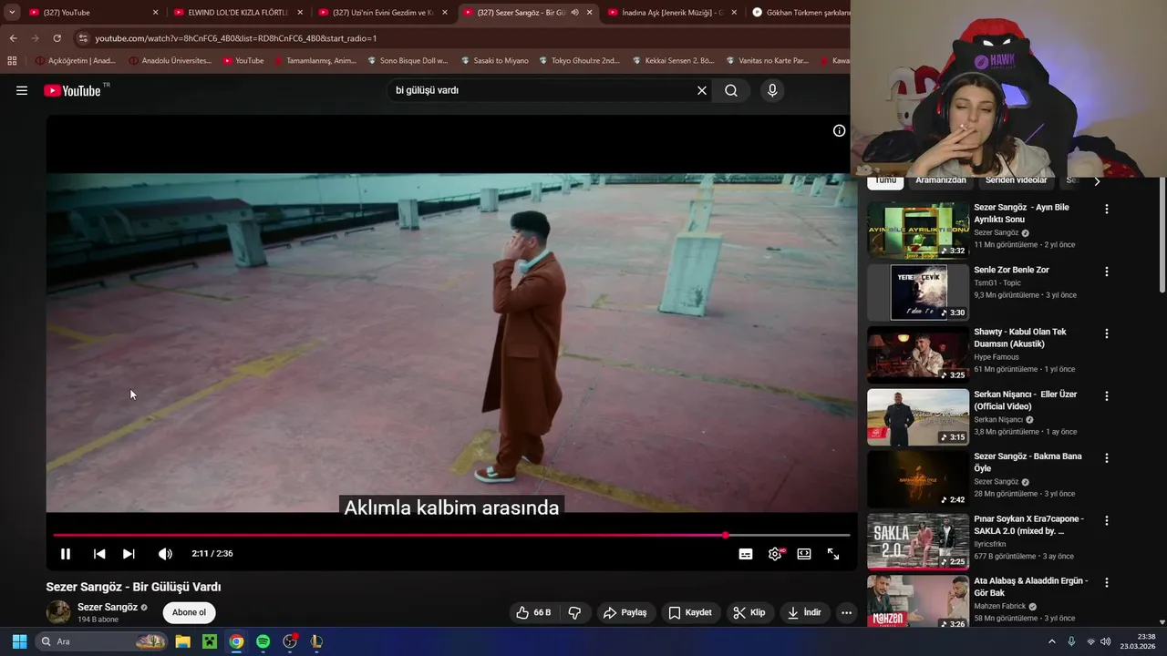Image resolution: width=1167 pixels, height=656 pixels.
Task: Open Spotify from the taskbar
Action: click(x=263, y=641)
